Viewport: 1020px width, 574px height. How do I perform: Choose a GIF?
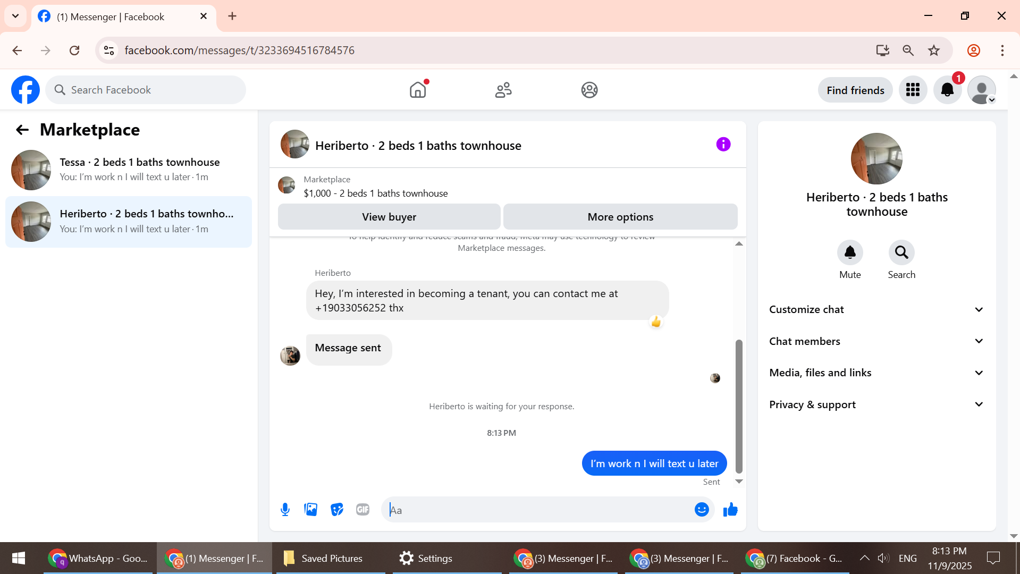click(x=363, y=510)
